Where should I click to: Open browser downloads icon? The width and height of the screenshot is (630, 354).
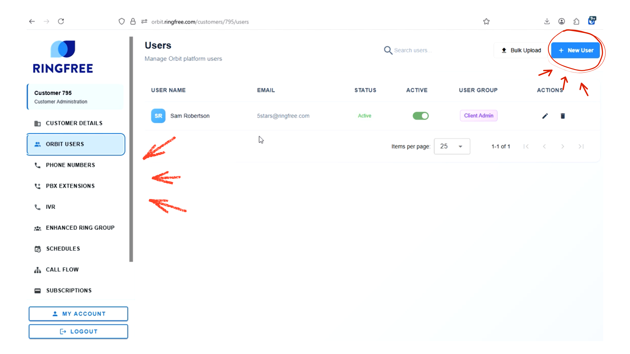point(547,22)
